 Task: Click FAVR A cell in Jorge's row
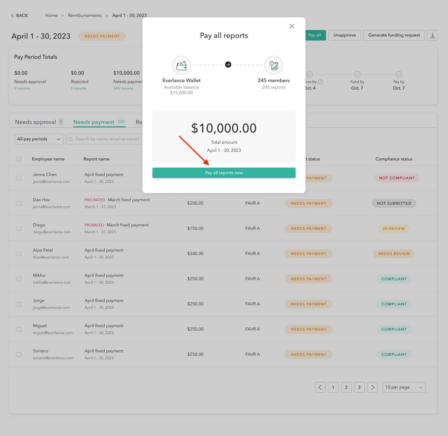[252, 304]
